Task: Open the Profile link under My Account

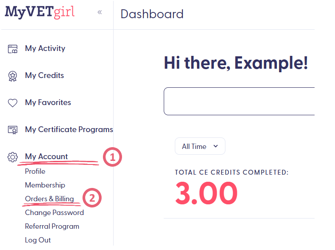Action: (x=35, y=172)
